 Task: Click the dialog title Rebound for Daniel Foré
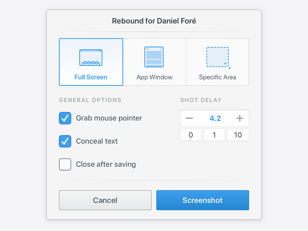coord(154,21)
